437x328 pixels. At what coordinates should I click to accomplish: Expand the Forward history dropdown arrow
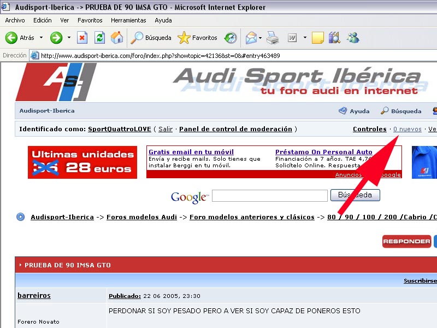[69, 38]
